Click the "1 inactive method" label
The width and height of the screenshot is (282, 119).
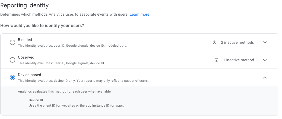coord(238,60)
